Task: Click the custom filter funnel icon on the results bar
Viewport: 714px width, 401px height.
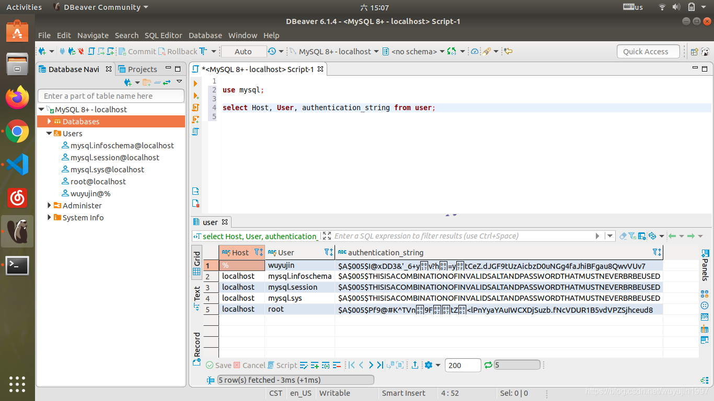Action: pyautogui.click(x=632, y=236)
